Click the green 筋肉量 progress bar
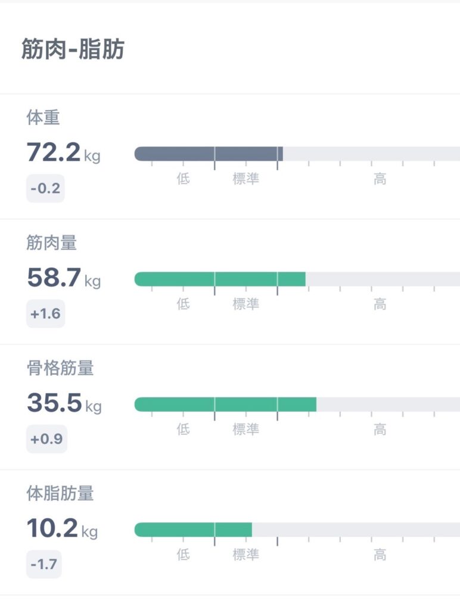The width and height of the screenshot is (460, 610). [220, 279]
